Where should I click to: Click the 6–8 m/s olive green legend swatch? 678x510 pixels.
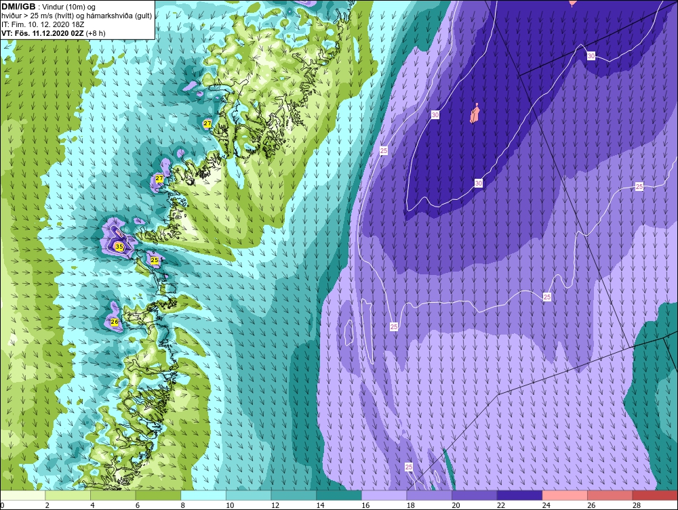(x=158, y=495)
